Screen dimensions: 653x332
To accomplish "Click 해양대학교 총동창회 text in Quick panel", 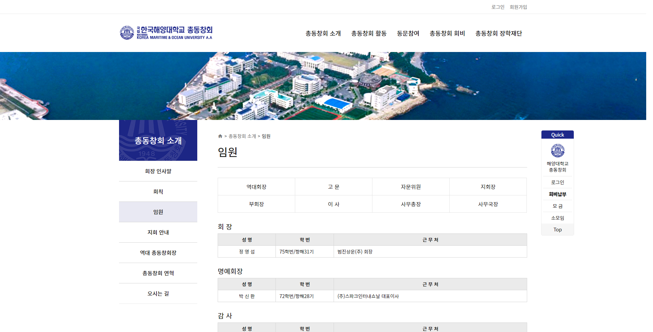I will click(557, 167).
